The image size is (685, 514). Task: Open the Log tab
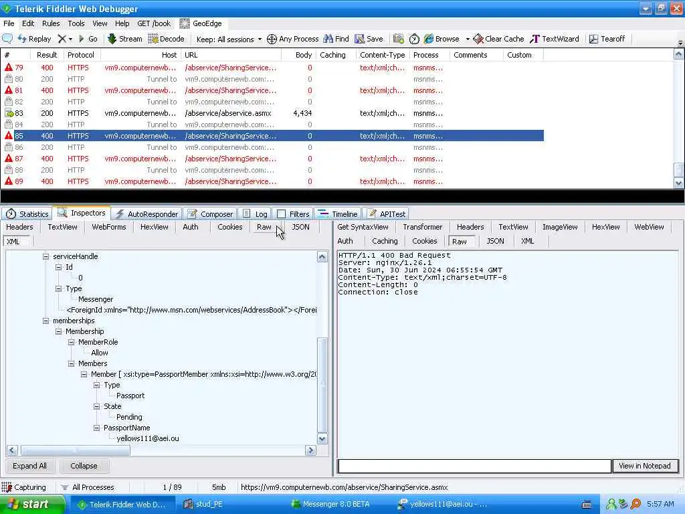pos(255,213)
